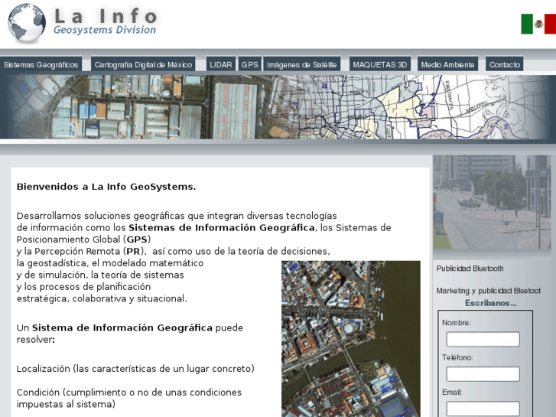Go to Cartografía Digital de México

pos(143,65)
